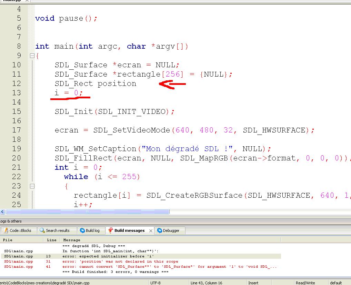Toggle the Insert mode indicator
The width and height of the screenshot is (351, 285).
[x=253, y=283]
